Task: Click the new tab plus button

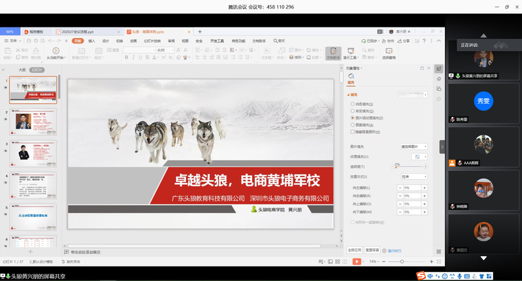Action: [200, 31]
